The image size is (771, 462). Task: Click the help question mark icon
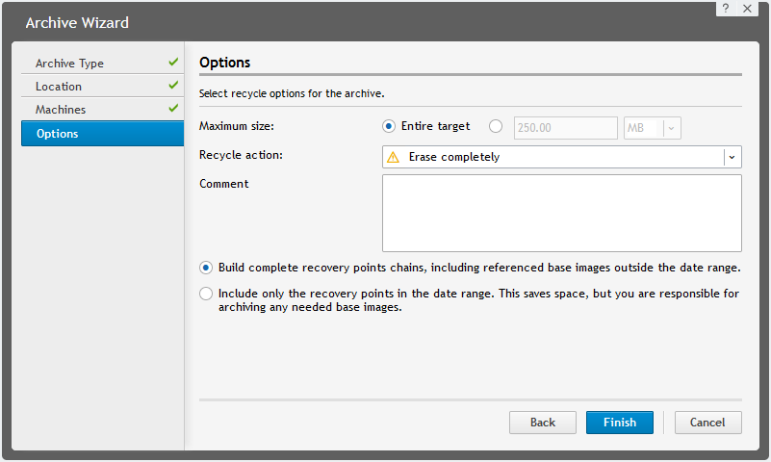pyautogui.click(x=725, y=8)
